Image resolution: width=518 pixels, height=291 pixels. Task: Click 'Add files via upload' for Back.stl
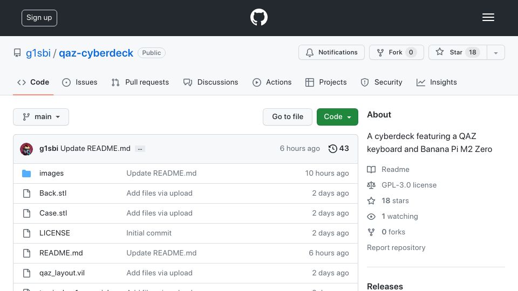(159, 193)
